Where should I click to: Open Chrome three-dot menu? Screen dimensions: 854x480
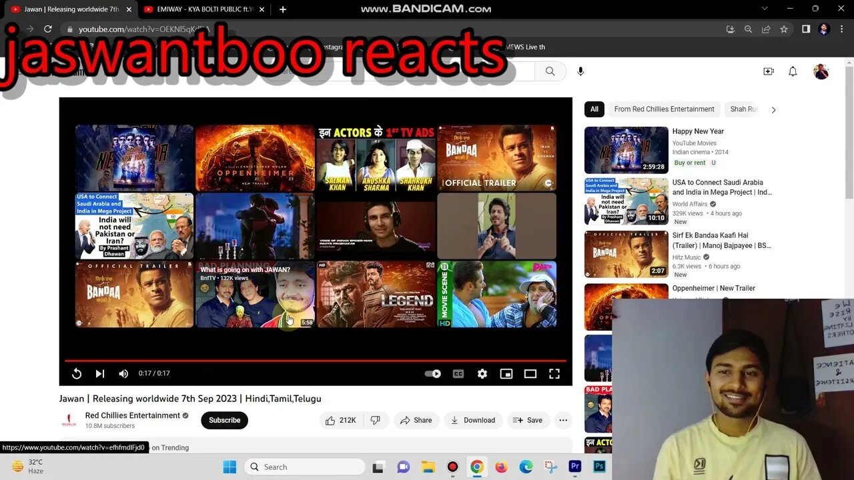tap(842, 29)
